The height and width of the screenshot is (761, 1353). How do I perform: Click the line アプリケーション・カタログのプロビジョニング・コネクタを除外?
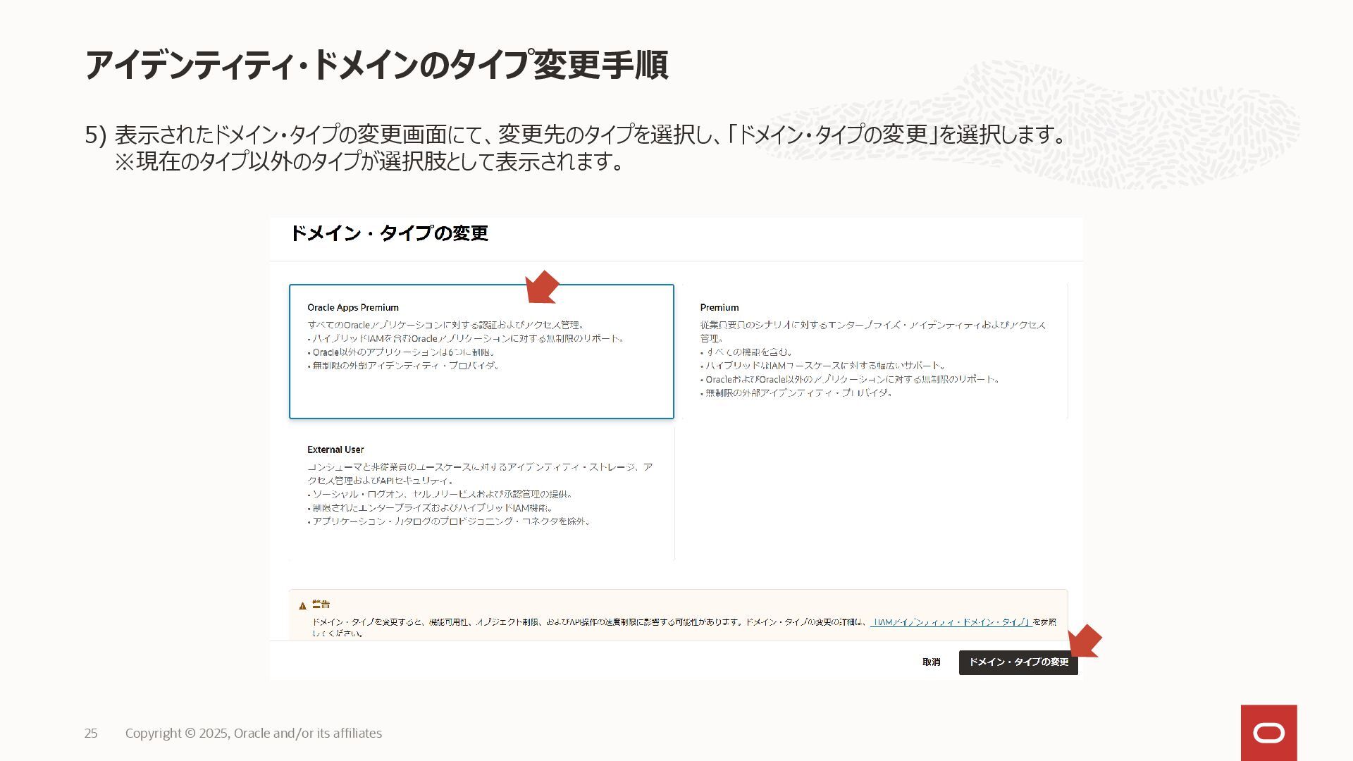(x=450, y=521)
